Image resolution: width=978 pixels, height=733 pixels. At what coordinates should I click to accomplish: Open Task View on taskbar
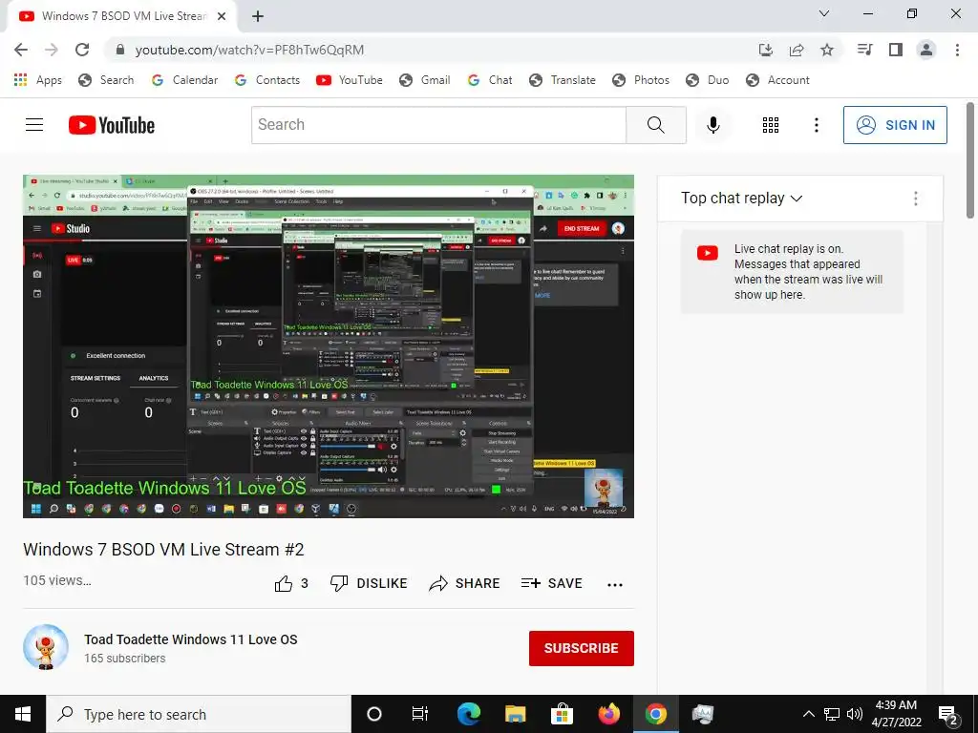pyautogui.click(x=420, y=714)
